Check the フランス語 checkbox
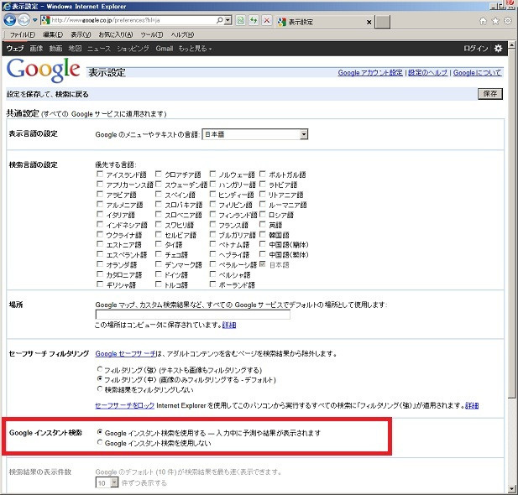Screen dimensions: 518x495 [x=212, y=224]
